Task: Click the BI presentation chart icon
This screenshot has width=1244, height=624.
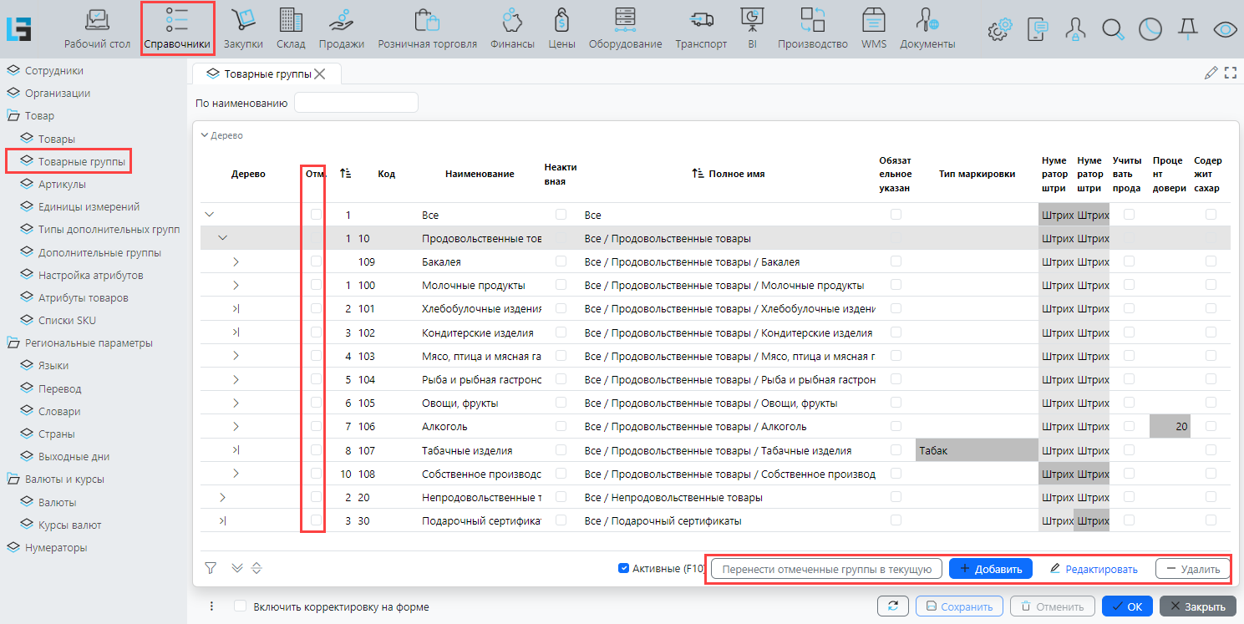Action: 752,20
